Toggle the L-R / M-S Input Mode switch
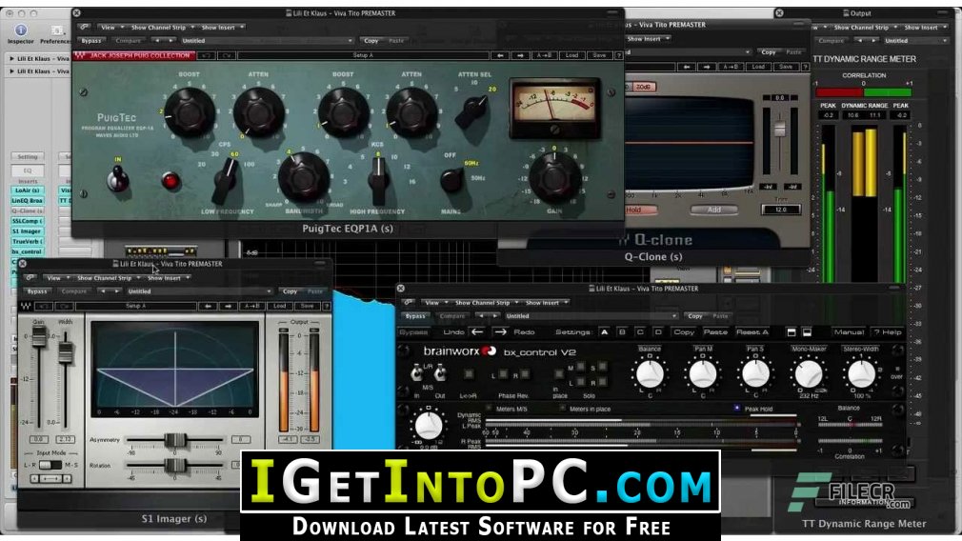 [50, 465]
